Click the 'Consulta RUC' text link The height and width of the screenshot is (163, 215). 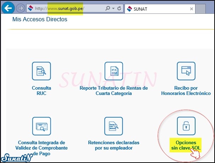[42, 91]
